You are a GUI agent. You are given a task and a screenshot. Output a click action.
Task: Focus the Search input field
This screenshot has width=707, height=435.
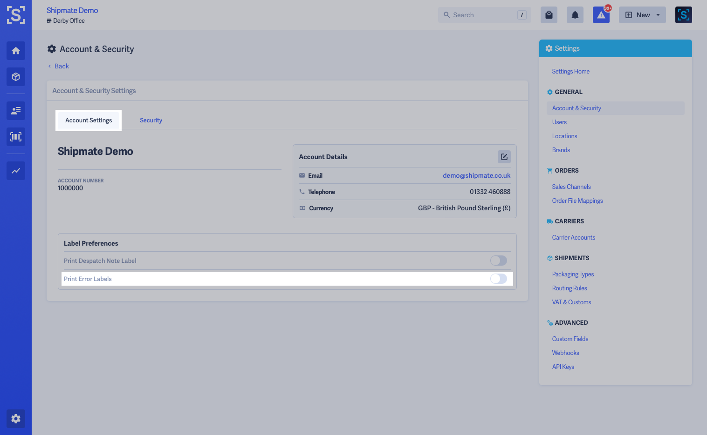pyautogui.click(x=485, y=15)
